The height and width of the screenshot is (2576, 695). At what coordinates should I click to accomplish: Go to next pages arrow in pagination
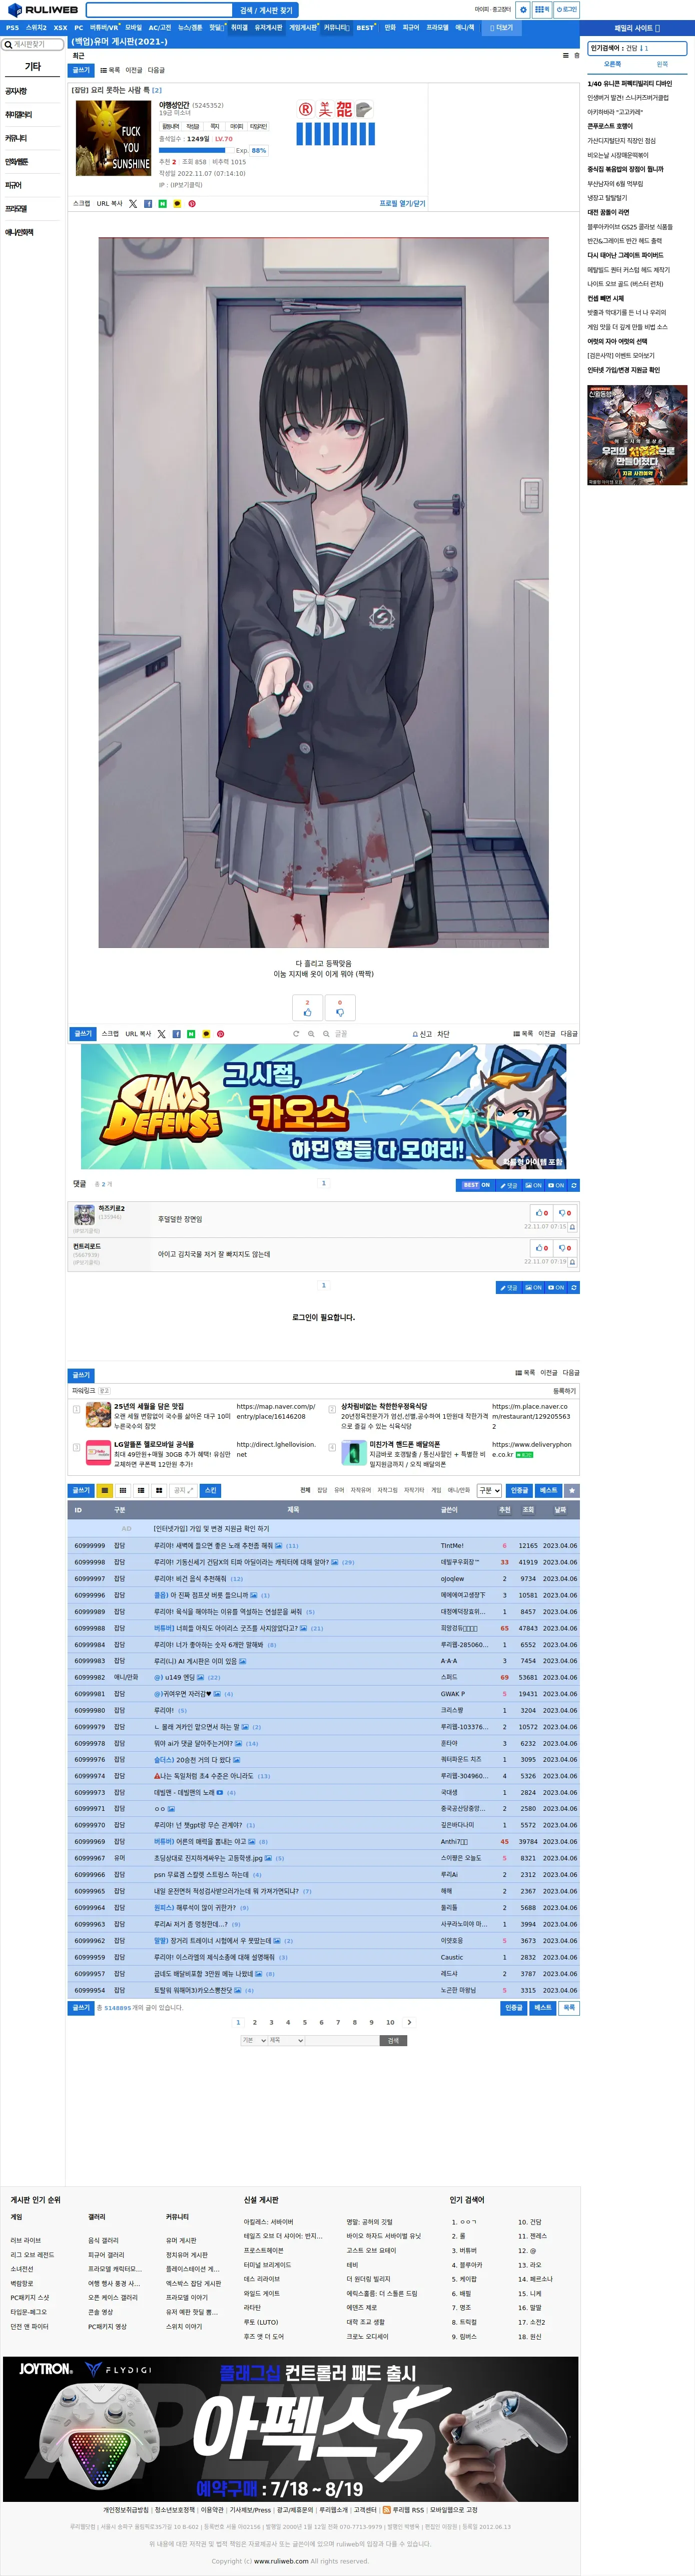point(409,2022)
